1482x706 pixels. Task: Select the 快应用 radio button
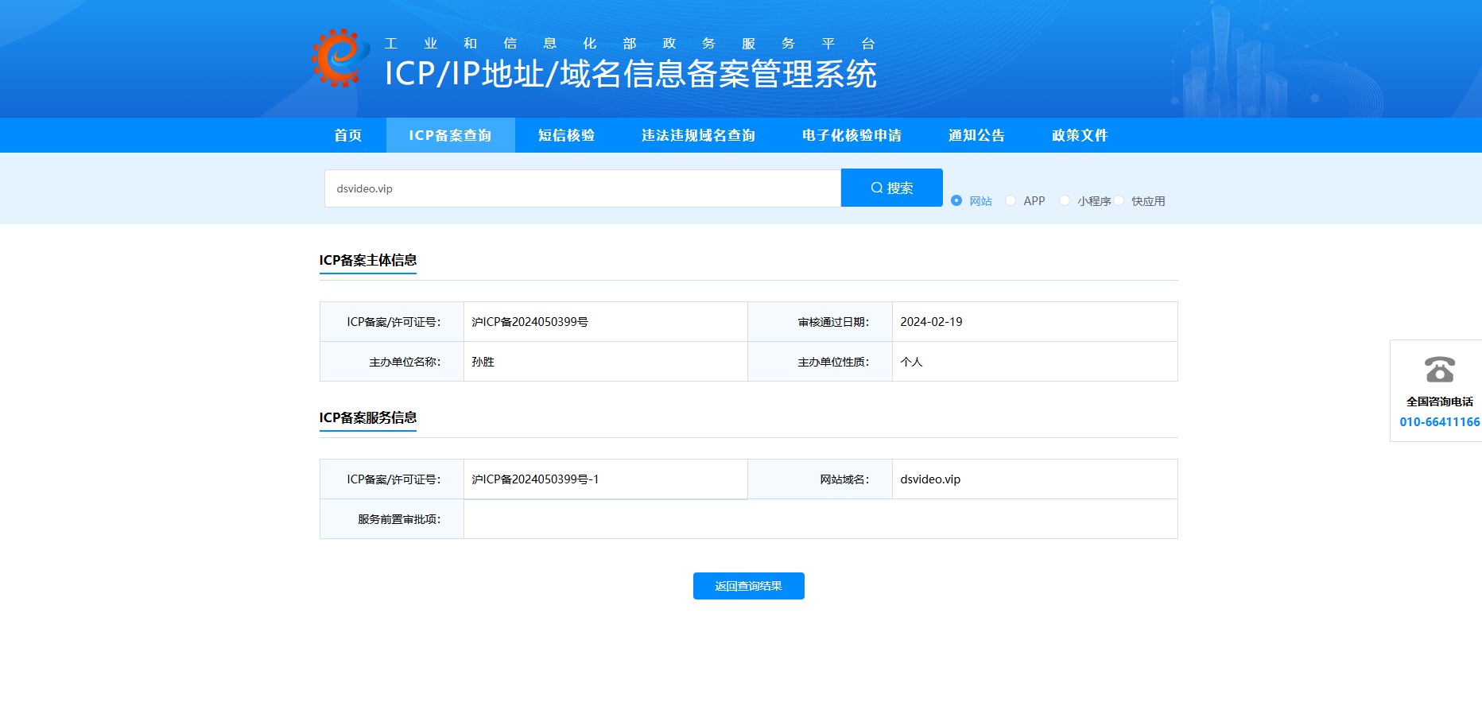click(1119, 200)
